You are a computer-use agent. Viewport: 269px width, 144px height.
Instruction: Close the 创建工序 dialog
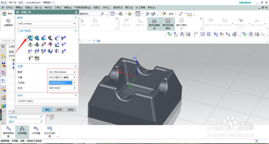[x=76, y=12]
